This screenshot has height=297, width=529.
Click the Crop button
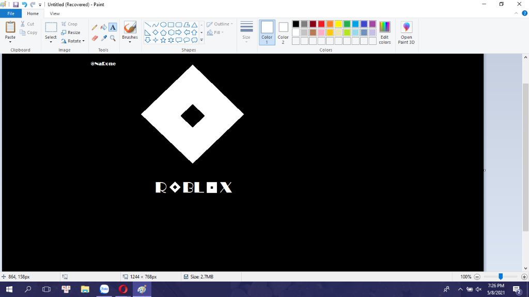[70, 24]
